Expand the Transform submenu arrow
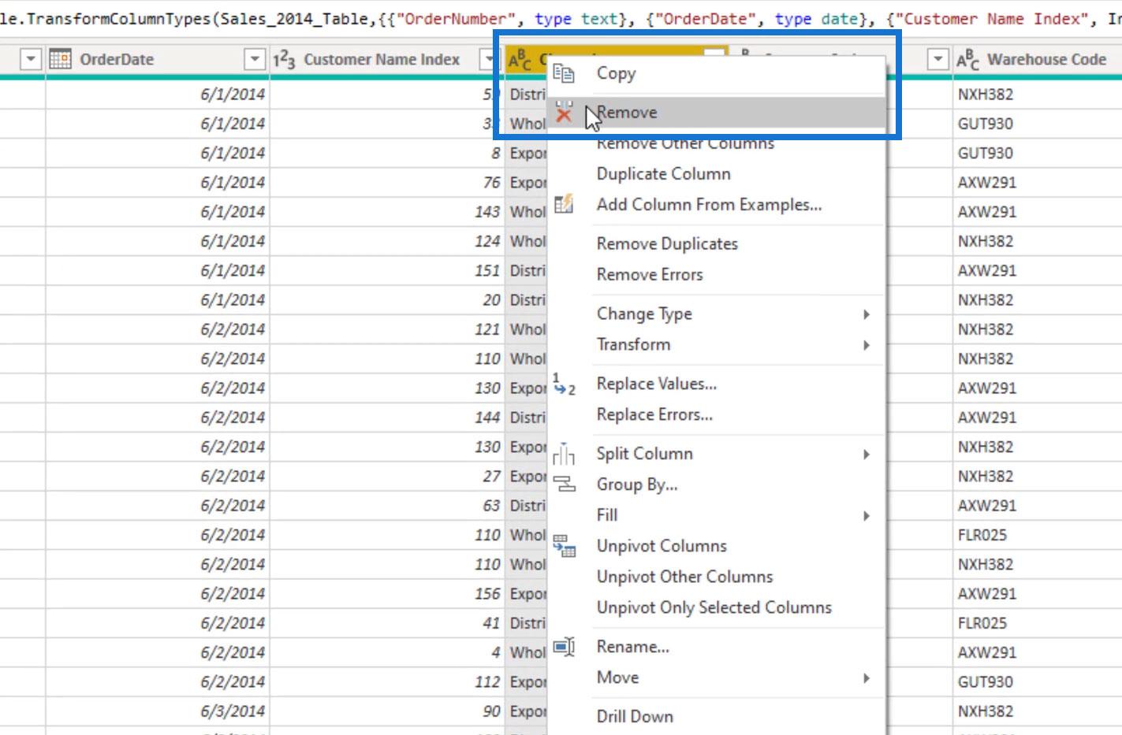The height and width of the screenshot is (735, 1122). pos(867,345)
